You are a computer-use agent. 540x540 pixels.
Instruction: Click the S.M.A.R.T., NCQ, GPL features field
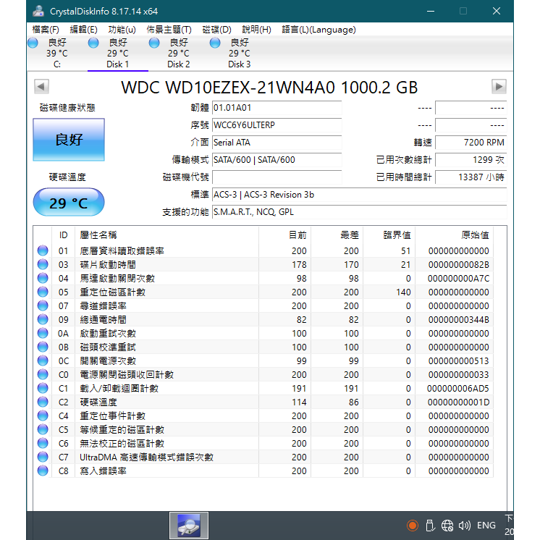pos(360,212)
